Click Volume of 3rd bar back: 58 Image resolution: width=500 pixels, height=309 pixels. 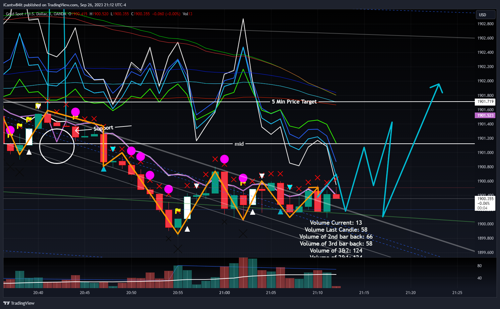click(336, 244)
